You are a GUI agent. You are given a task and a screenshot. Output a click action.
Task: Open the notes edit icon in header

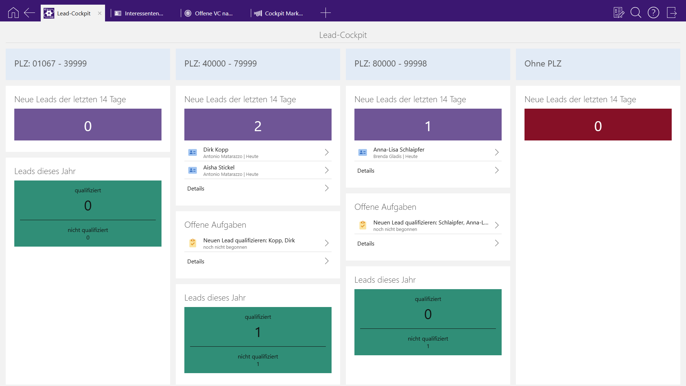click(619, 13)
